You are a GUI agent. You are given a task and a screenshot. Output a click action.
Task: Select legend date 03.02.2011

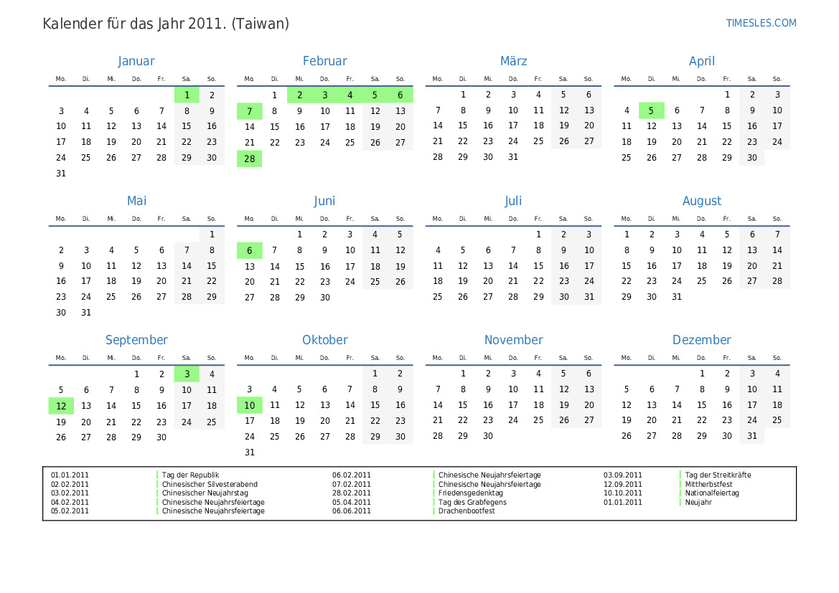coord(70,493)
